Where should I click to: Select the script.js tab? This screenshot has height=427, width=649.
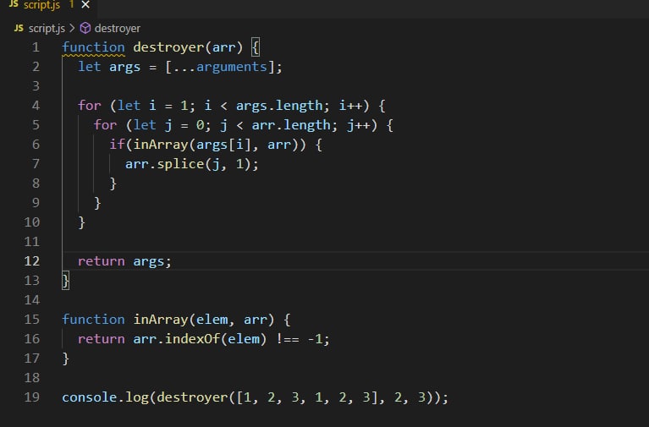click(x=41, y=5)
